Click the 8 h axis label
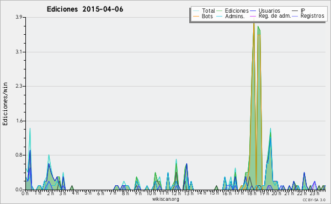Screen dimensions: 331x204 point(126,193)
